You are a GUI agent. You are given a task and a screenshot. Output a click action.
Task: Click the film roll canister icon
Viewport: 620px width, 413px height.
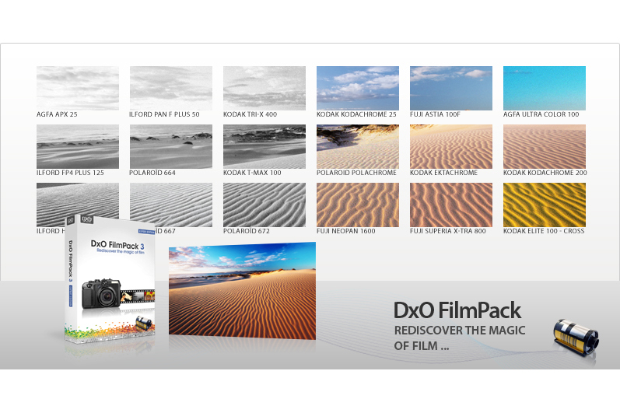(x=576, y=337)
